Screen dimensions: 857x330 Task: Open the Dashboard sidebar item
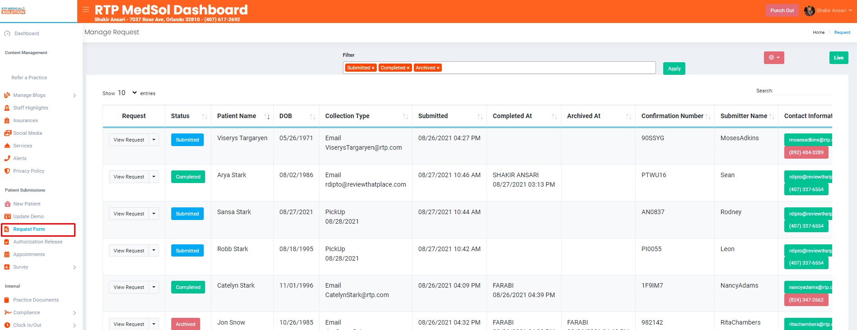[26, 33]
